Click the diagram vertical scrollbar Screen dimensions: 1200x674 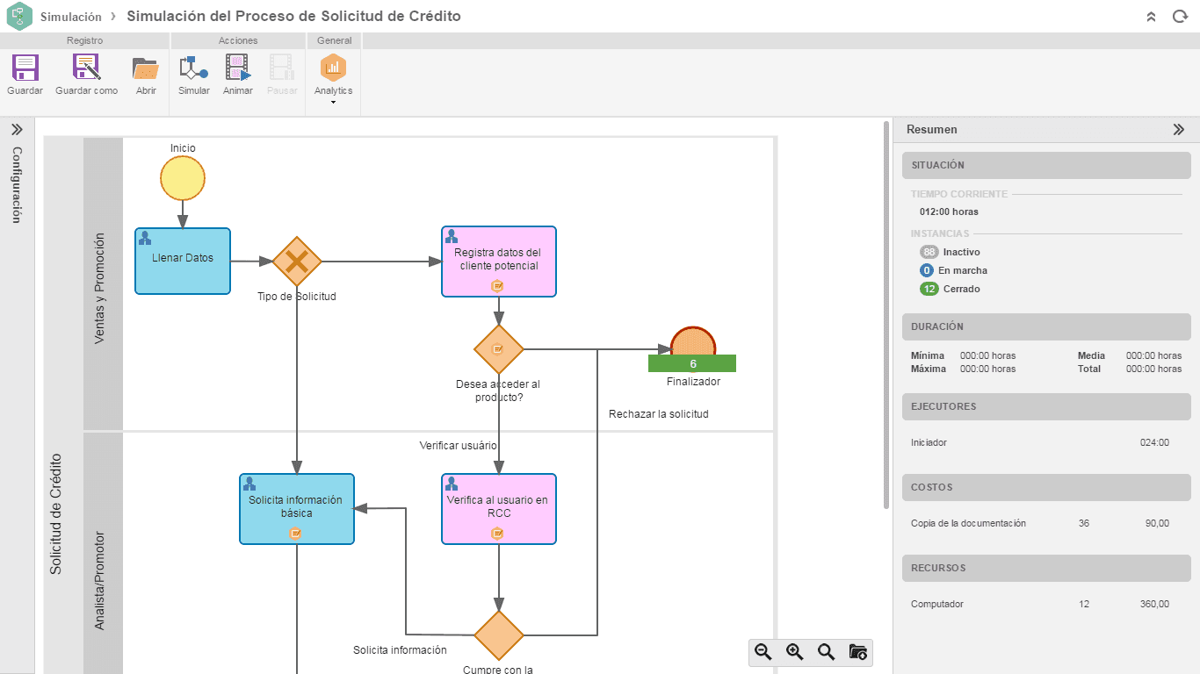pos(886,314)
